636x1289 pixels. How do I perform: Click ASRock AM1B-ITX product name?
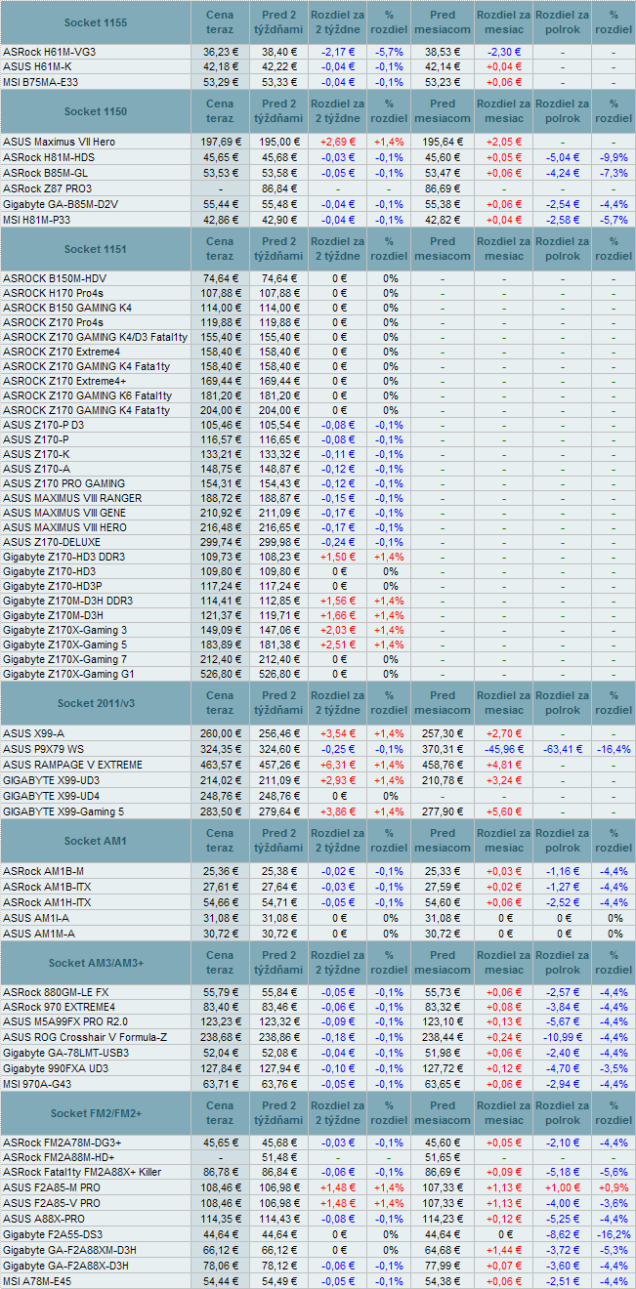pos(46,887)
